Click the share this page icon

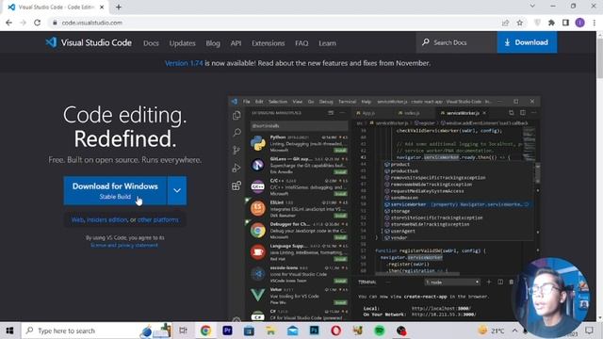coord(505,23)
